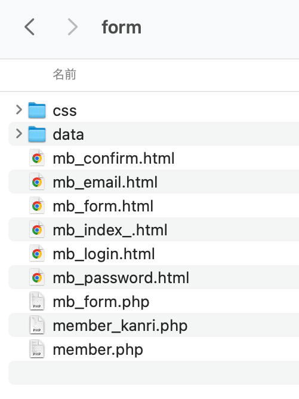This screenshot has height=399, width=299.
Task: Sort by the 名前 column header
Action: tap(64, 74)
